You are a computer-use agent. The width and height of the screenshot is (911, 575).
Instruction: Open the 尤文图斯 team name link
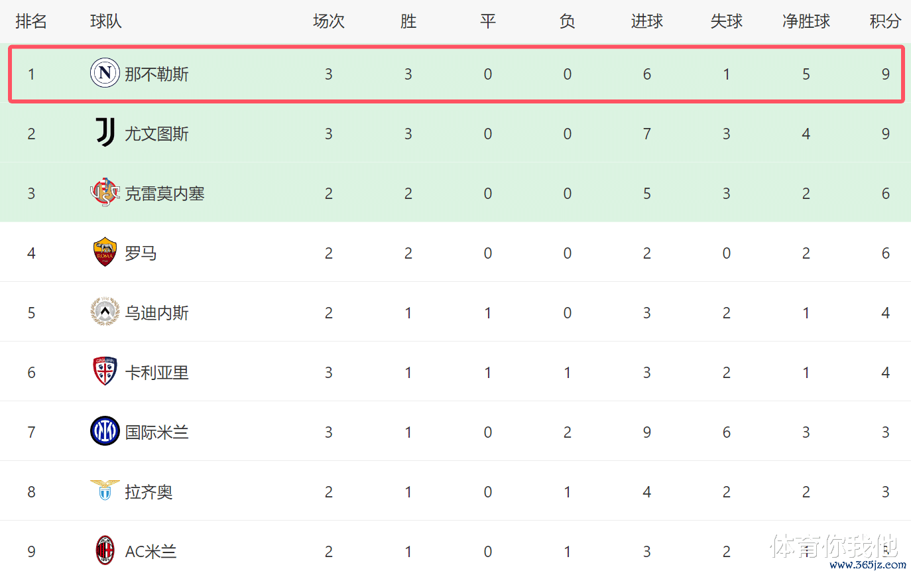(157, 133)
